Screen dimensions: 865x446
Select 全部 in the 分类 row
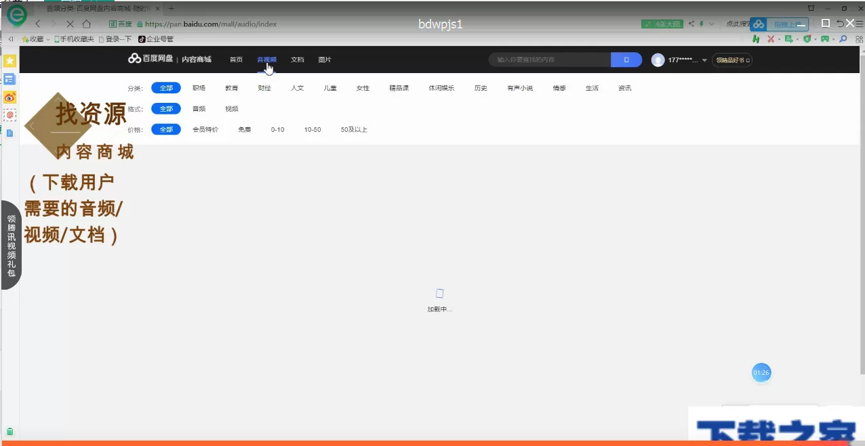pos(166,88)
